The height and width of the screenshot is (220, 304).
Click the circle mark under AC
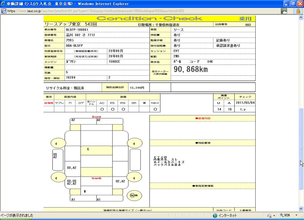pyautogui.click(x=102, y=109)
